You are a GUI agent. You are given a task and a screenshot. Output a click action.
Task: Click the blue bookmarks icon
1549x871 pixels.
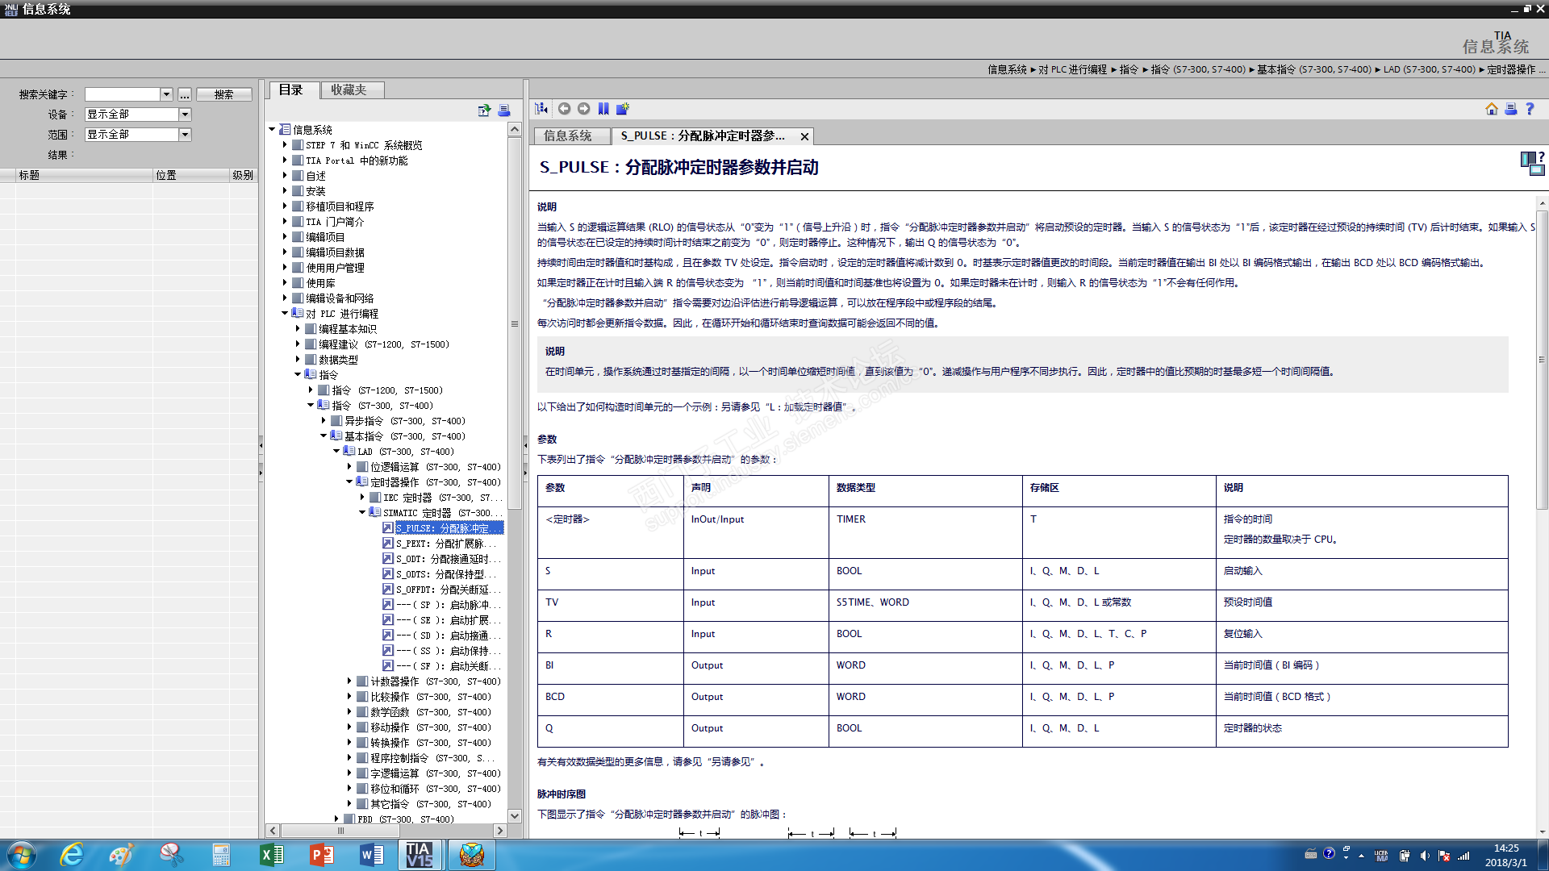[603, 109]
